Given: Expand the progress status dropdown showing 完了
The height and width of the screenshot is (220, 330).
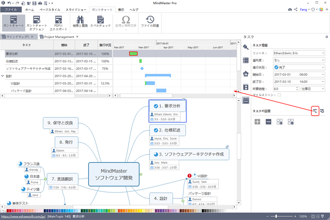Looking at the screenshot, I should pos(299,67).
